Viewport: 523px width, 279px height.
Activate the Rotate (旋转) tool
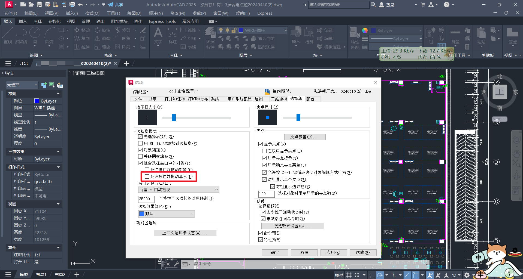(103, 30)
